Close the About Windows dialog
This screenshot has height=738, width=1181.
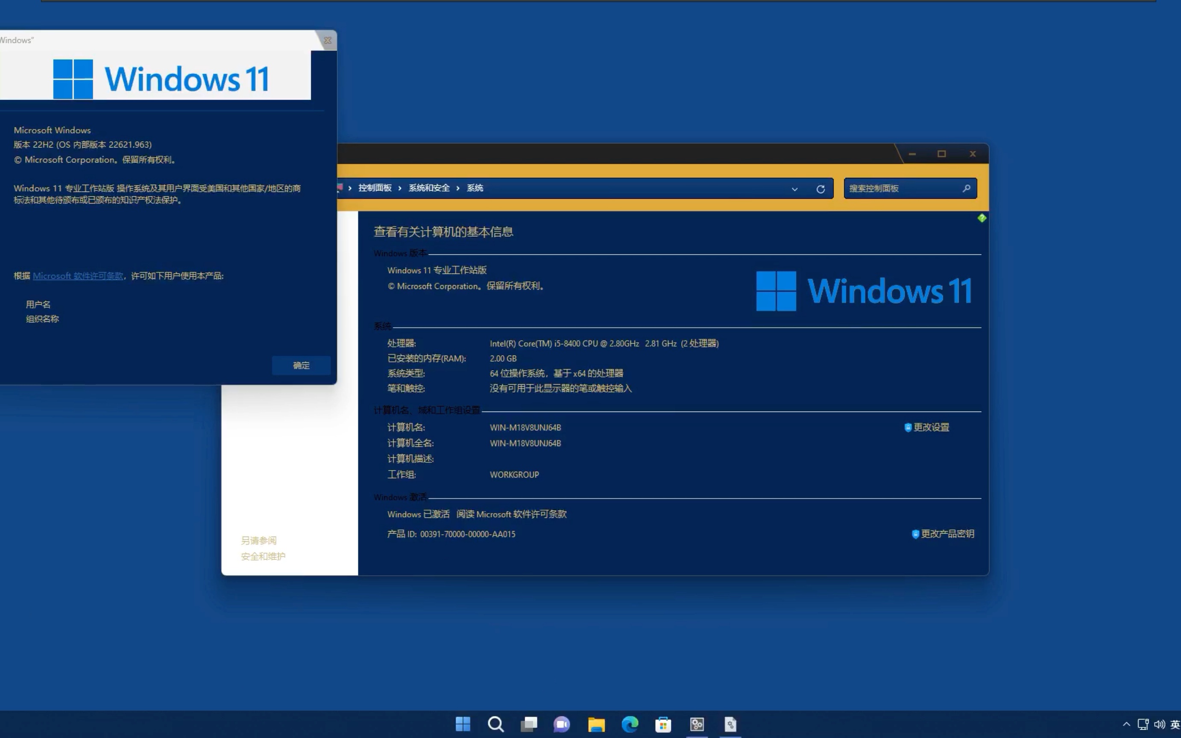pos(328,41)
